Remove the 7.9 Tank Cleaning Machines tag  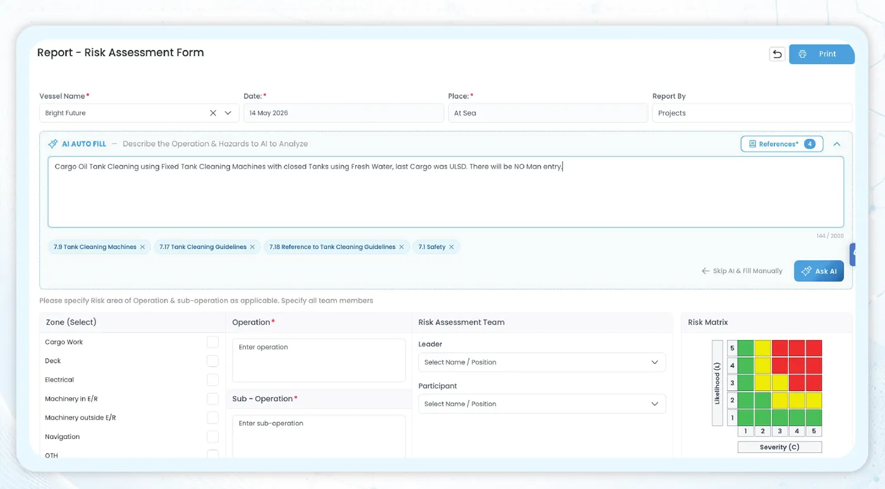point(142,247)
